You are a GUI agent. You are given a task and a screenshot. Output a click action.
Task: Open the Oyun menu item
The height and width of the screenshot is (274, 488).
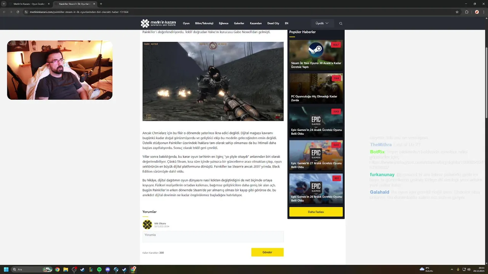pyautogui.click(x=186, y=23)
